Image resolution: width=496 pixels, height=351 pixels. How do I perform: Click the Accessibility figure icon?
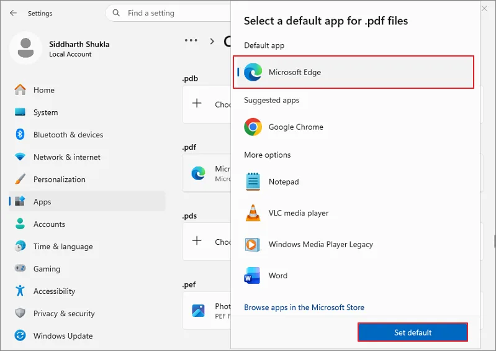click(20, 291)
